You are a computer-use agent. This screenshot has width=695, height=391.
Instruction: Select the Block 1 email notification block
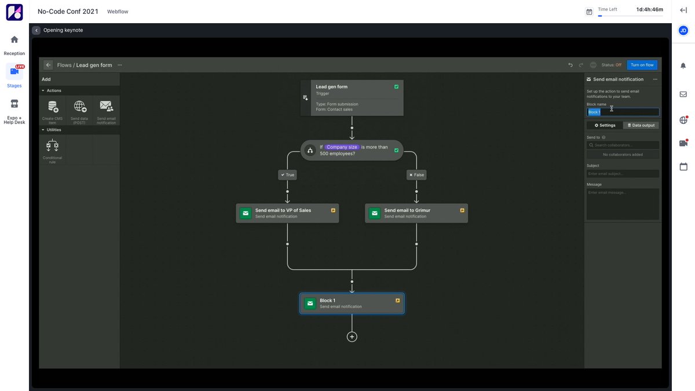[x=352, y=303]
